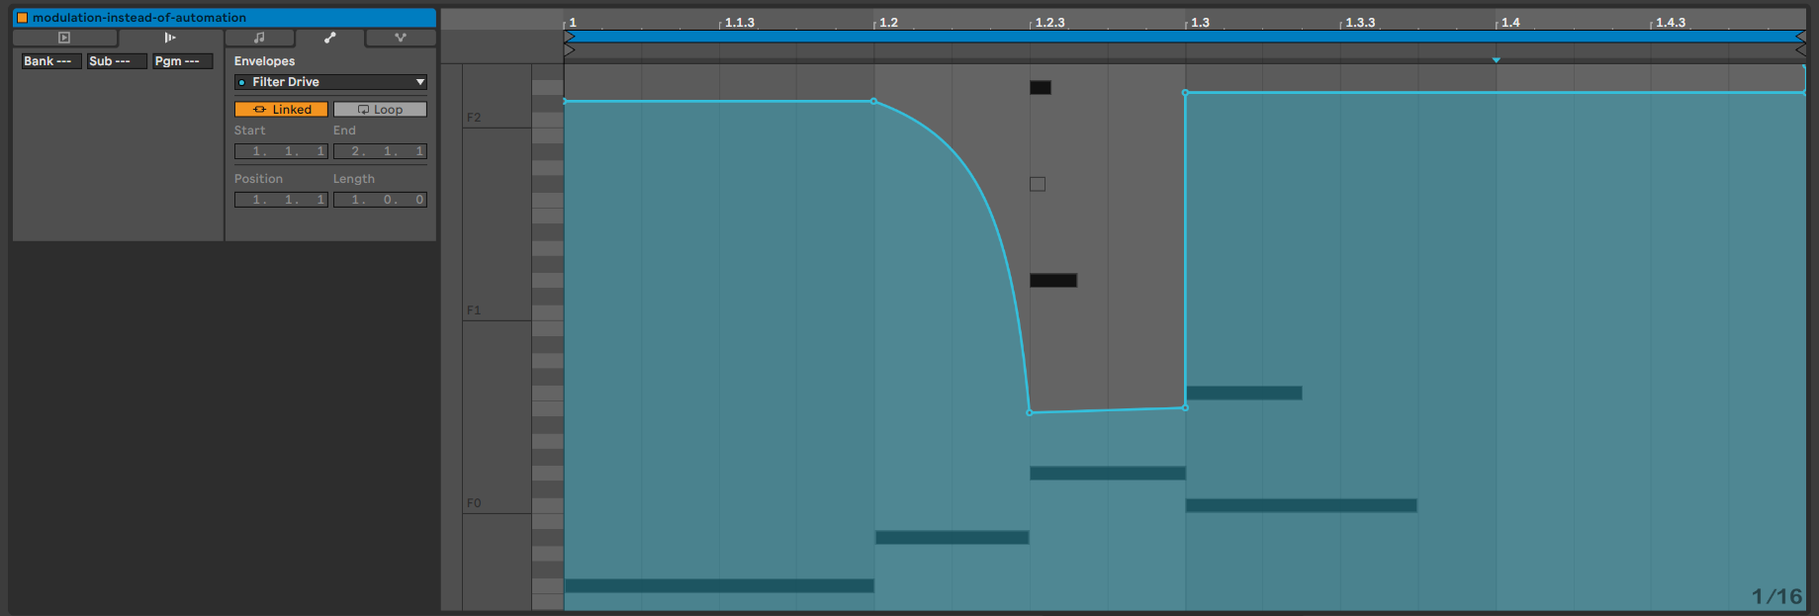Enable the envelope Loop button
The height and width of the screenshot is (616, 1819).
(380, 110)
